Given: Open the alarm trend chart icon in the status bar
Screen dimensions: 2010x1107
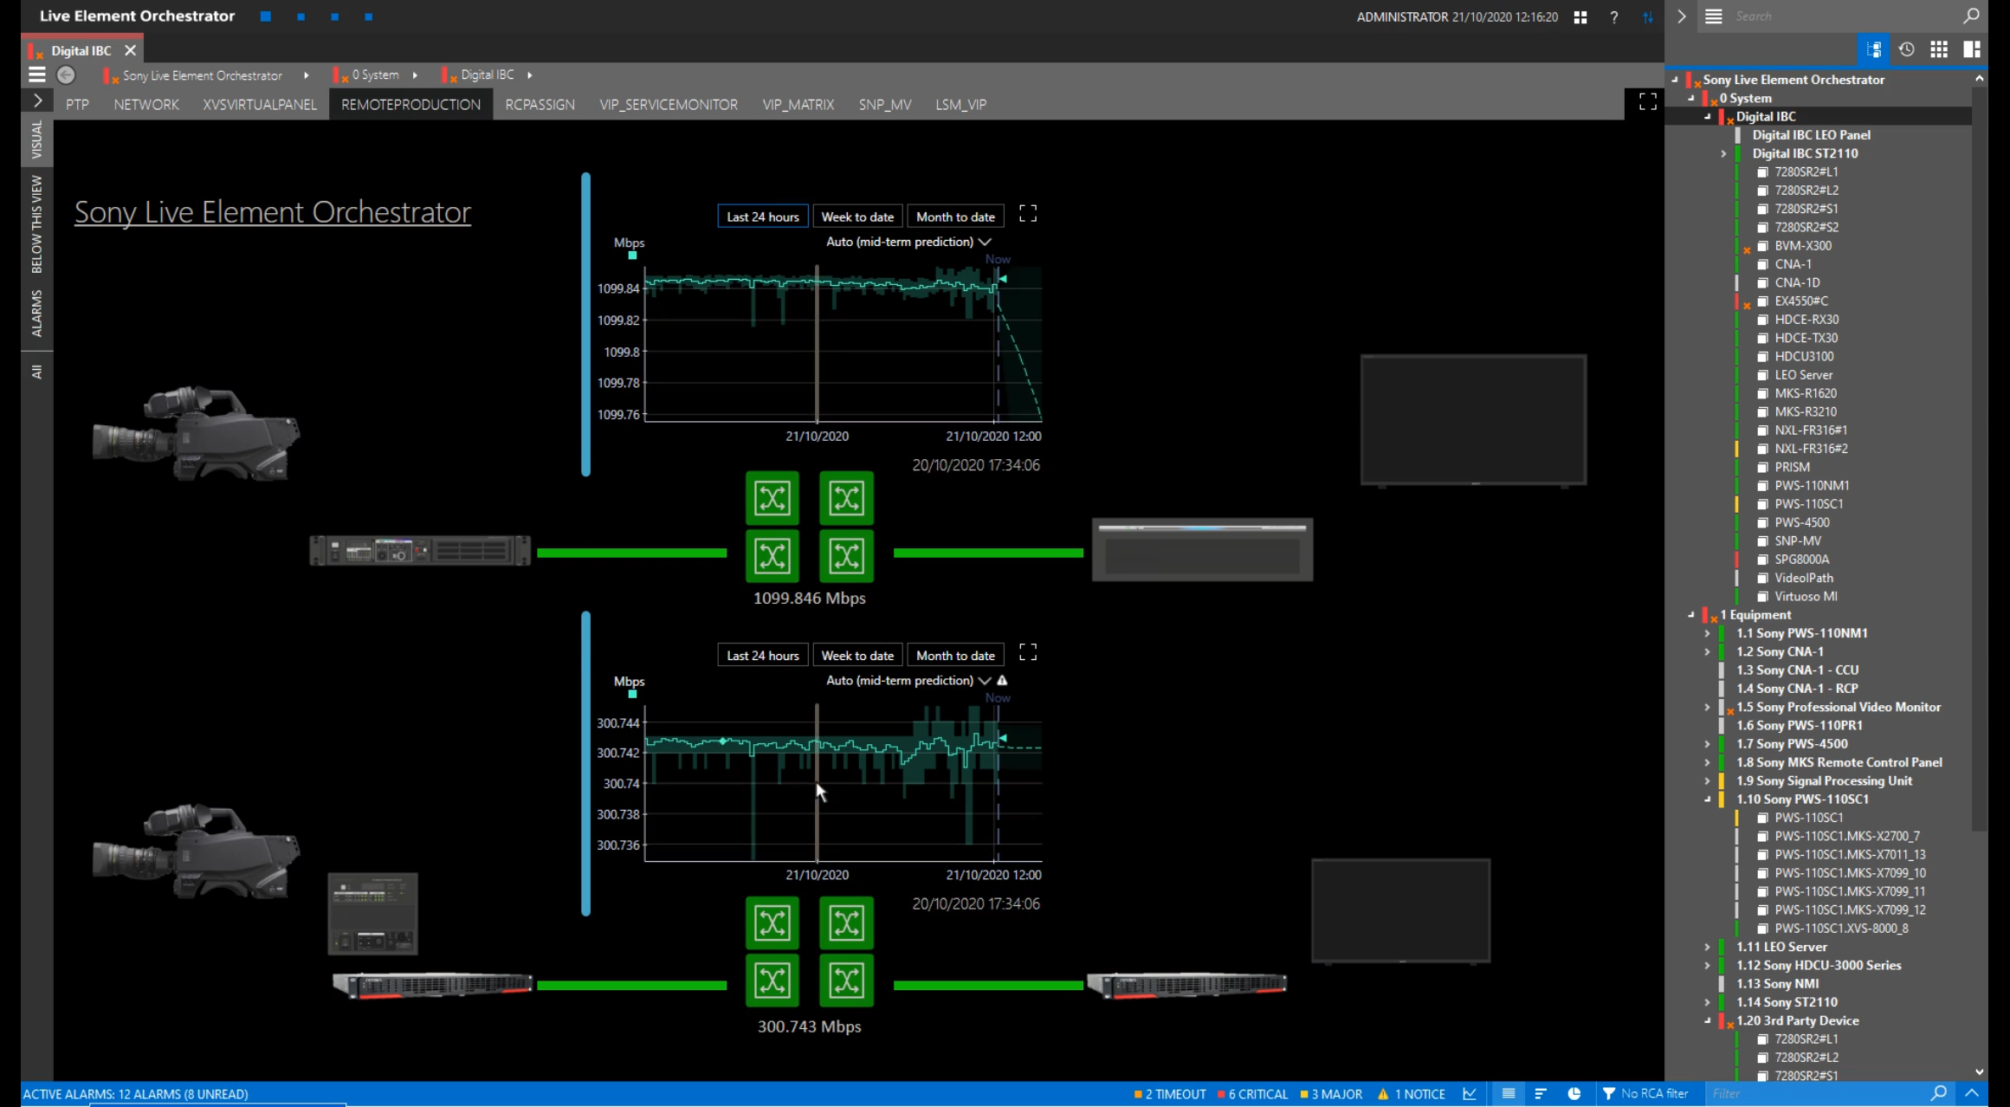Looking at the screenshot, I should point(1470,1094).
